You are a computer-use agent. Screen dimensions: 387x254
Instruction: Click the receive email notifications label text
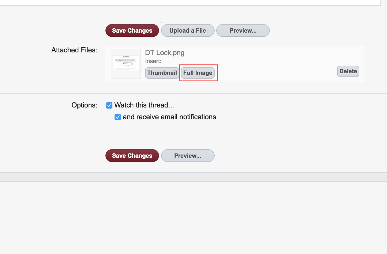(x=169, y=117)
